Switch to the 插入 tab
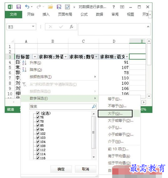 (x=46, y=14)
